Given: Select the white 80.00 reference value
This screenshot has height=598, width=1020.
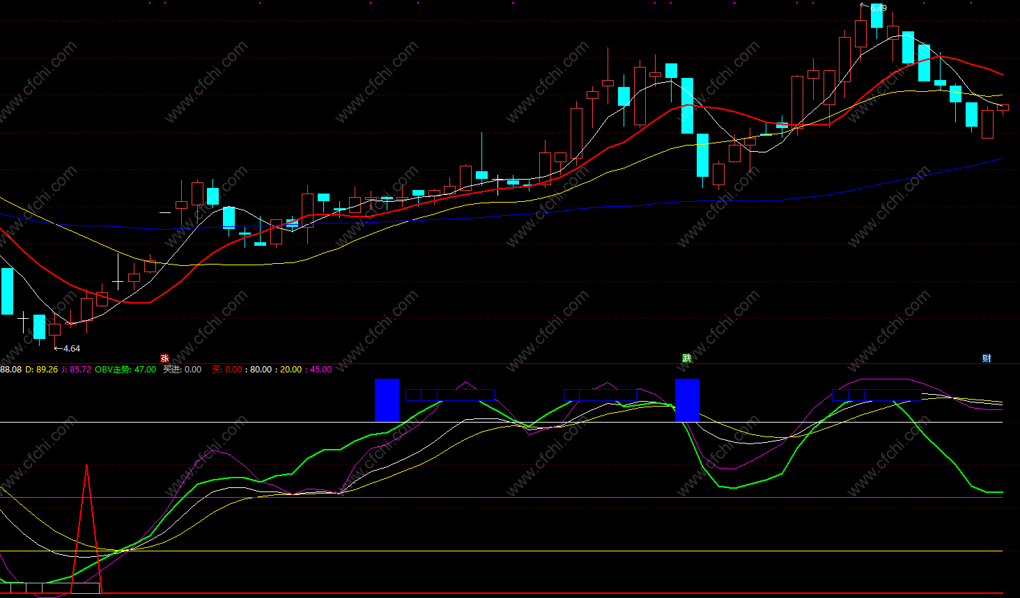Looking at the screenshot, I should coord(261,370).
